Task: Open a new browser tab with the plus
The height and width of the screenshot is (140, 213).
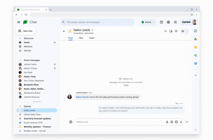Action: click(51, 10)
